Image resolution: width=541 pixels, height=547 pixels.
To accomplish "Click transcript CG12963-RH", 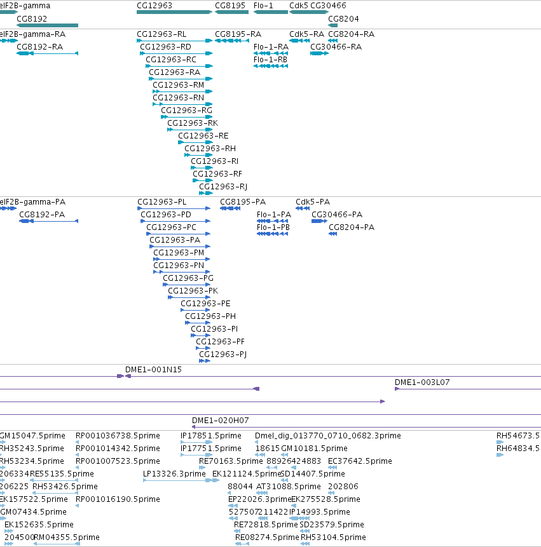I will coord(198,155).
